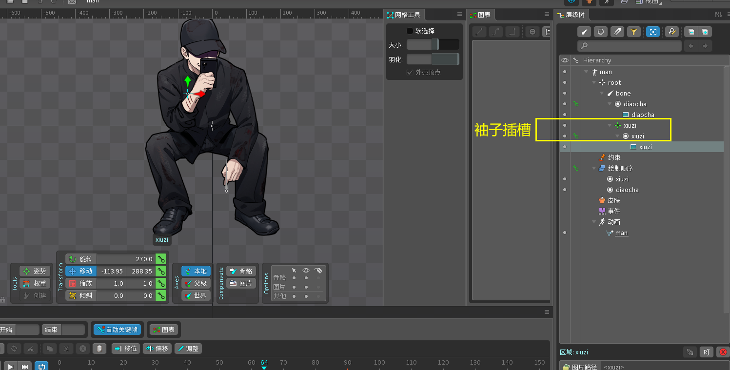Click the expand all tree button
The height and width of the screenshot is (370, 730).
[x=705, y=32]
